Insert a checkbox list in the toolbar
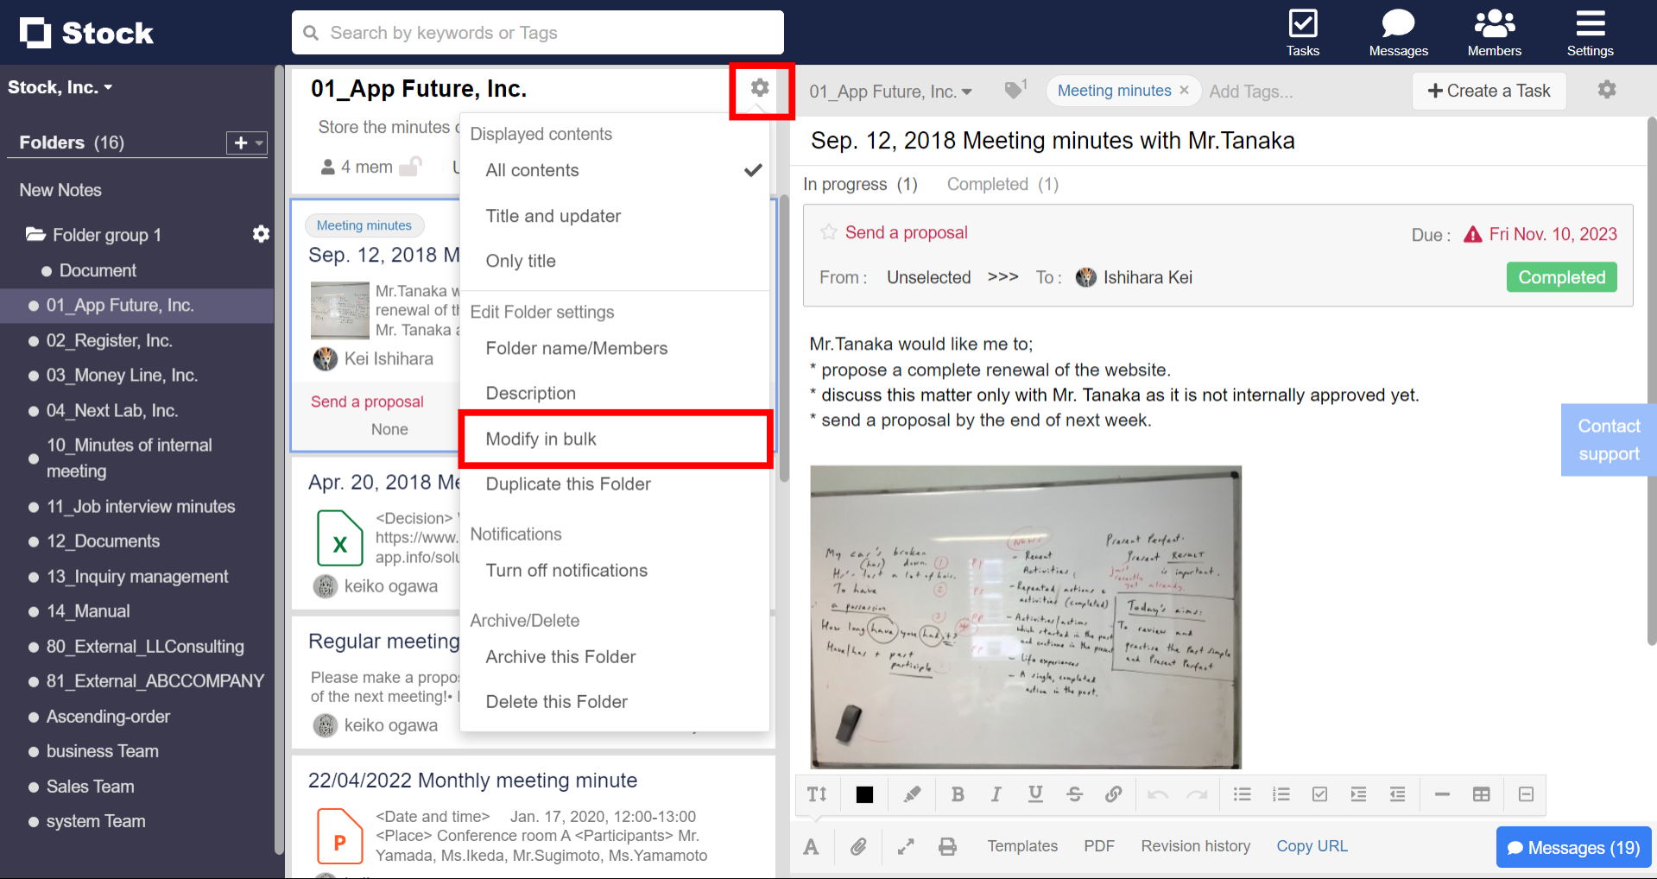 click(x=1319, y=794)
